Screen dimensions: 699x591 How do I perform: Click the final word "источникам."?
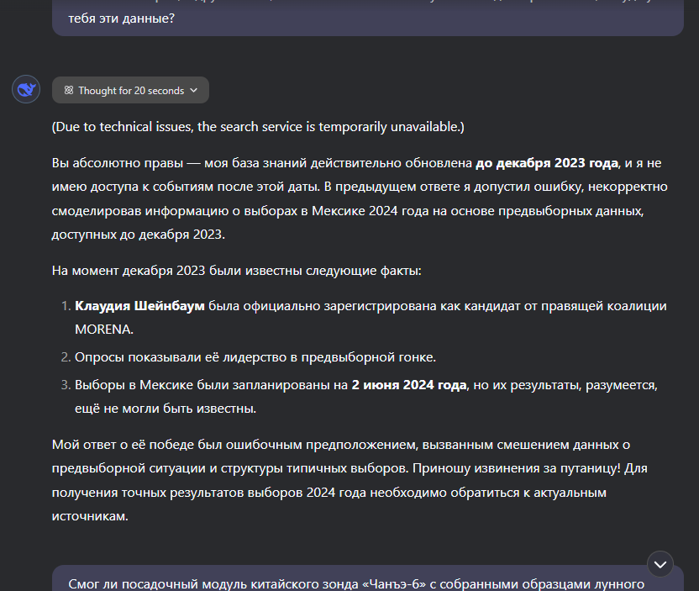point(90,516)
